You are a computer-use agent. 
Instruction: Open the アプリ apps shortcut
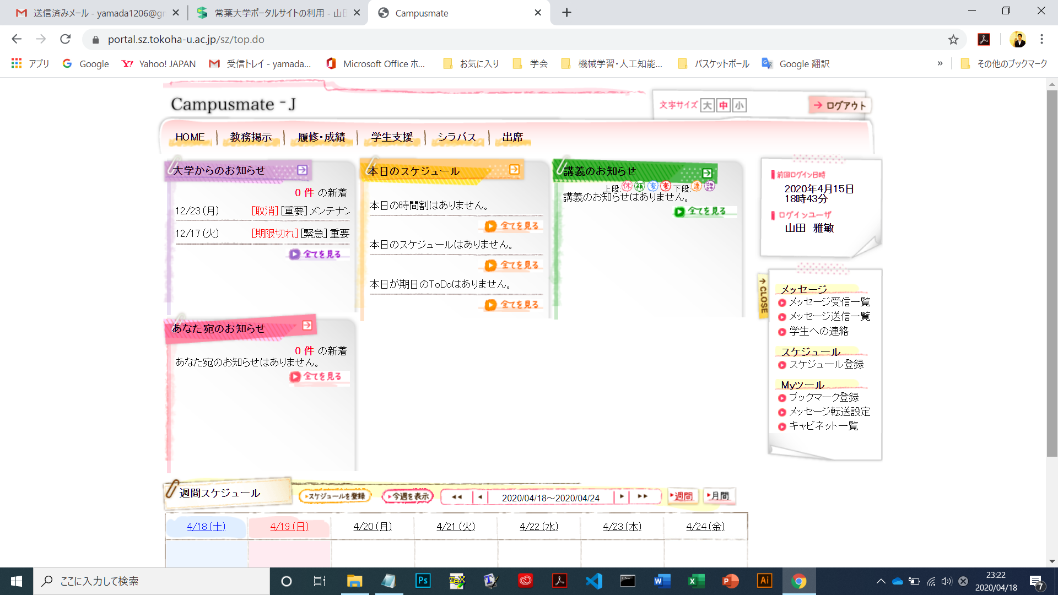point(30,64)
